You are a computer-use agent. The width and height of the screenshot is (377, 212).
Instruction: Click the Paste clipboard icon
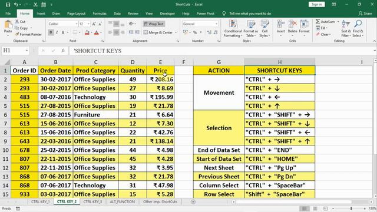click(8, 25)
